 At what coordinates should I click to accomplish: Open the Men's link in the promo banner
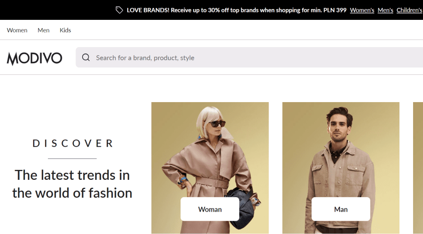point(385,10)
